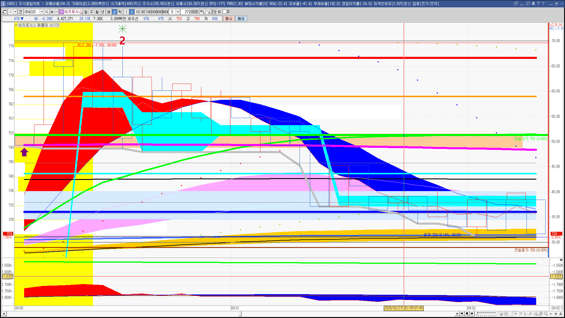The height and width of the screenshot is (318, 565).
Task: Click the stock search magnifier icon
Action: [46, 12]
